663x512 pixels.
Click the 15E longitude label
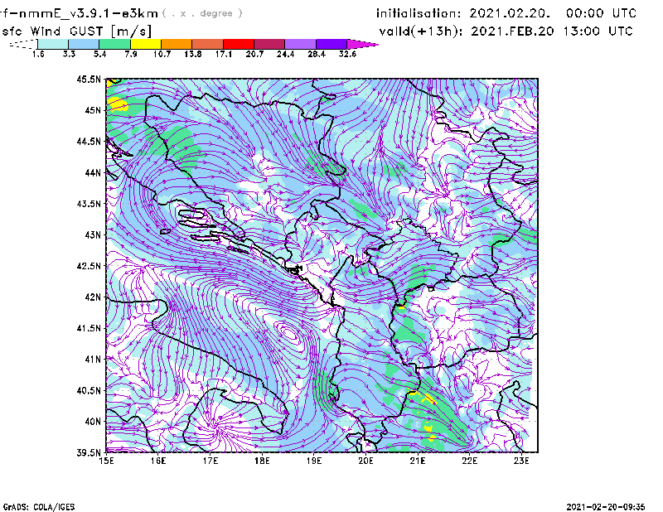pos(106,461)
